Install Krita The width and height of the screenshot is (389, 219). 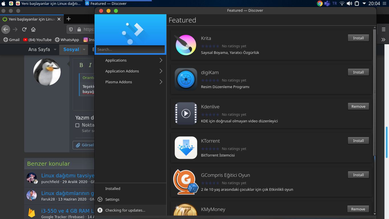[358, 38]
